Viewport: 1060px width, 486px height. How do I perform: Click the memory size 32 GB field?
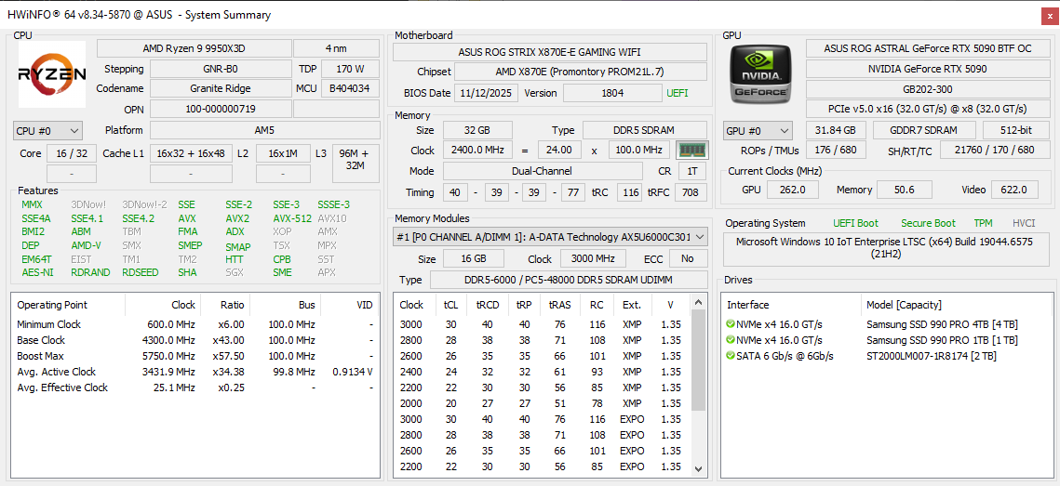pyautogui.click(x=477, y=130)
